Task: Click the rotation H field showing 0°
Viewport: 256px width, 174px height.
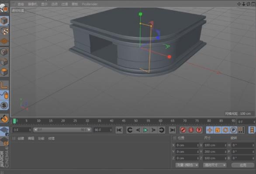Action: pos(243,145)
